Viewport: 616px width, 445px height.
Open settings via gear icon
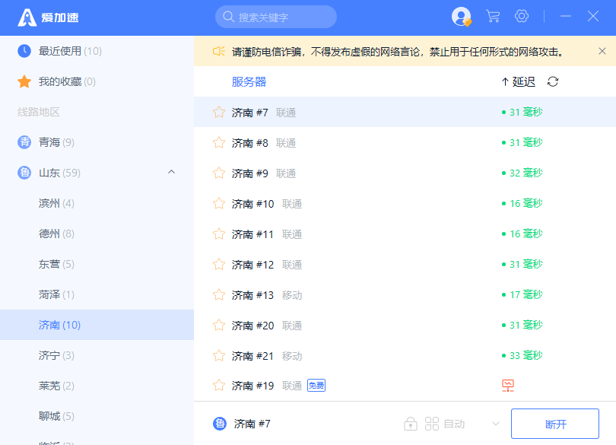click(522, 16)
